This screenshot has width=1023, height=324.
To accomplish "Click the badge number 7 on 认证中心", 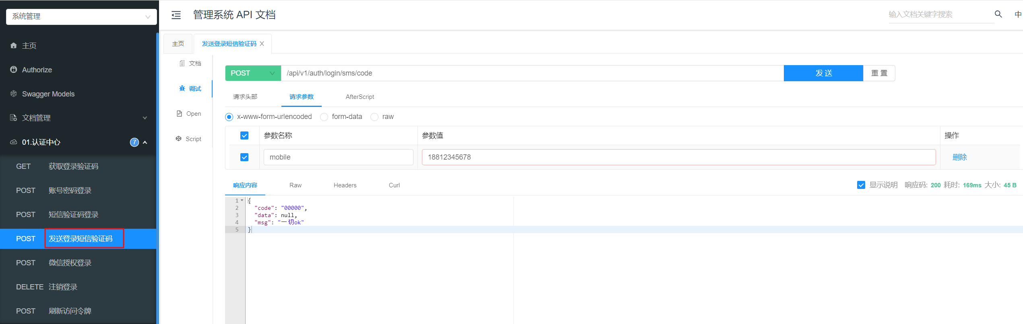I will (134, 142).
